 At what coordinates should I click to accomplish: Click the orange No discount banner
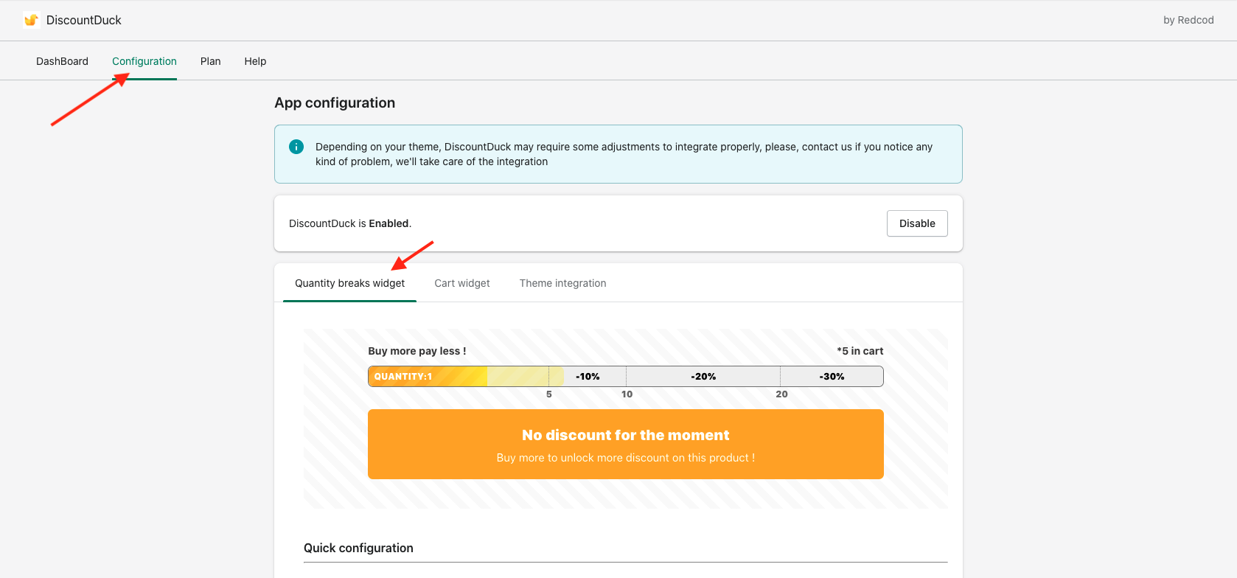tap(625, 444)
